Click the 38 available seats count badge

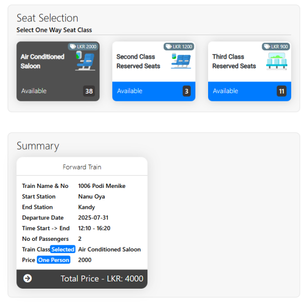click(x=89, y=91)
